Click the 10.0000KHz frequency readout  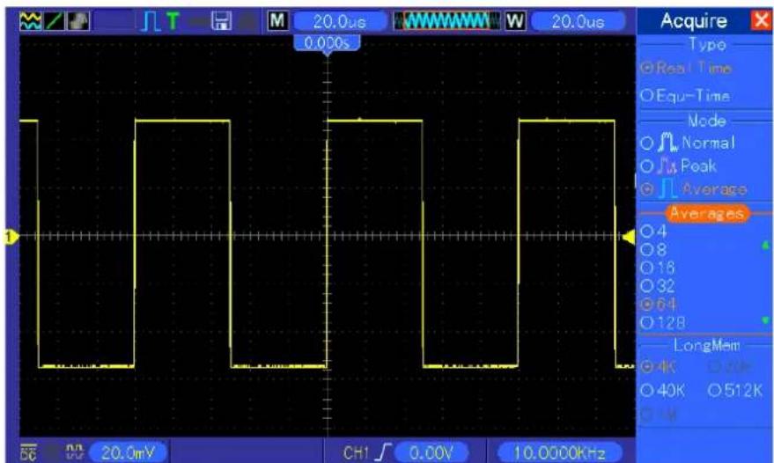(560, 452)
